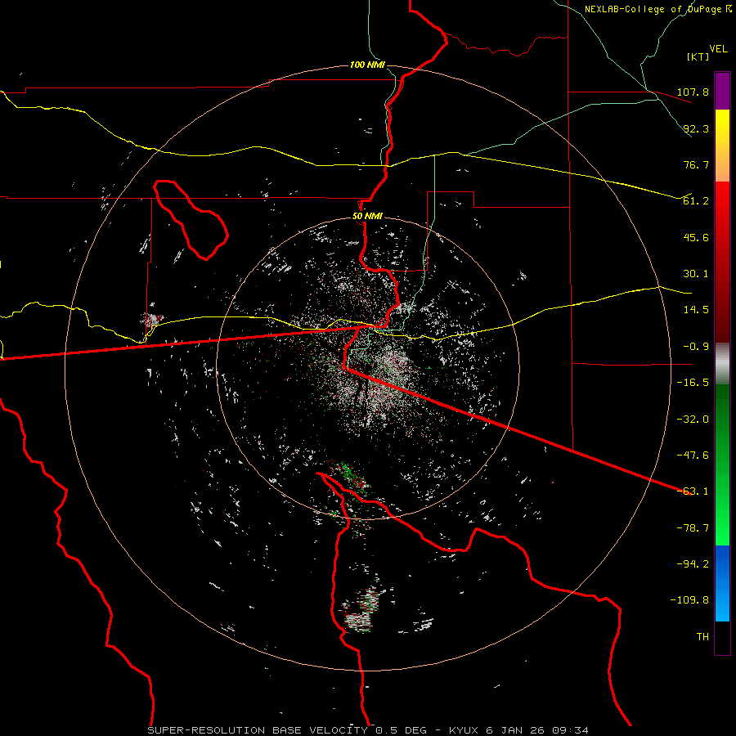Click the 50 NMI range ring label
Screen dimensions: 736x736
coord(367,217)
